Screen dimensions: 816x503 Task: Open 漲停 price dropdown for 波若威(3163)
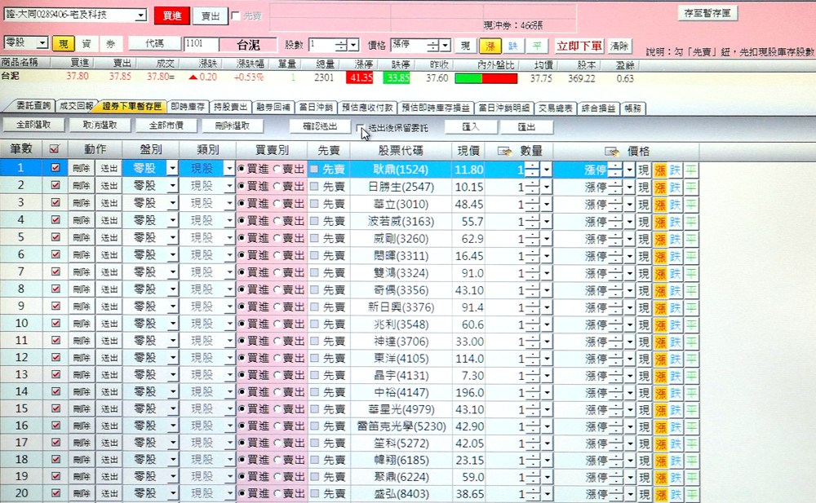tap(630, 222)
